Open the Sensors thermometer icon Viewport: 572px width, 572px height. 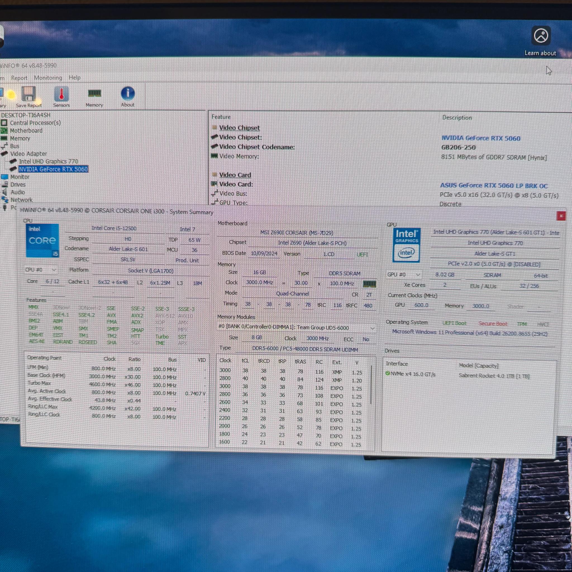coord(61,94)
